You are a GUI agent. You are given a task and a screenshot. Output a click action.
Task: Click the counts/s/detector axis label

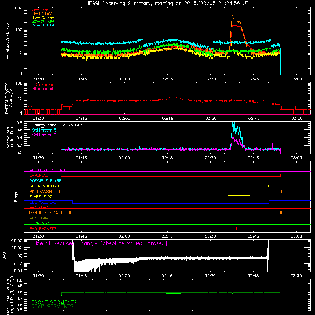click(8, 41)
